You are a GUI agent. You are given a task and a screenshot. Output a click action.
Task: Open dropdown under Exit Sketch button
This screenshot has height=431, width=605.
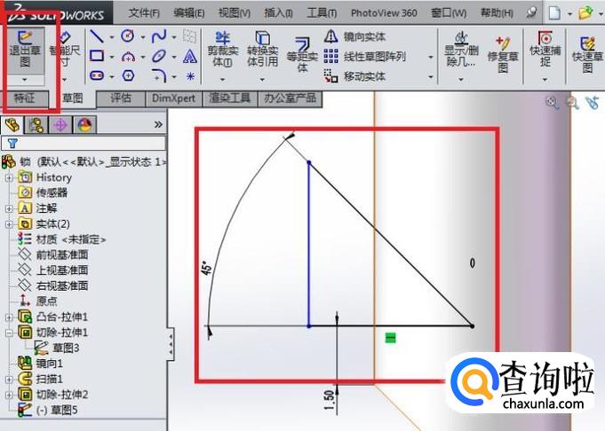(25, 80)
